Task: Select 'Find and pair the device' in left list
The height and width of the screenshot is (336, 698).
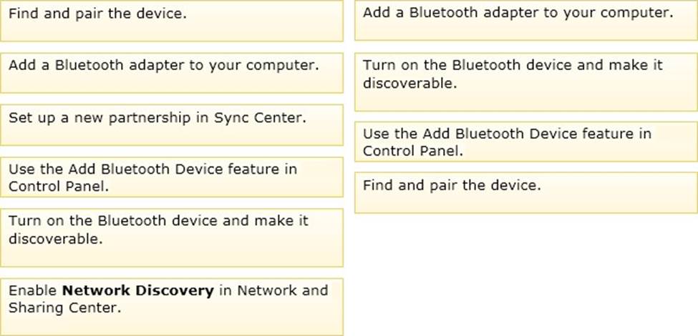Action: pos(171,21)
